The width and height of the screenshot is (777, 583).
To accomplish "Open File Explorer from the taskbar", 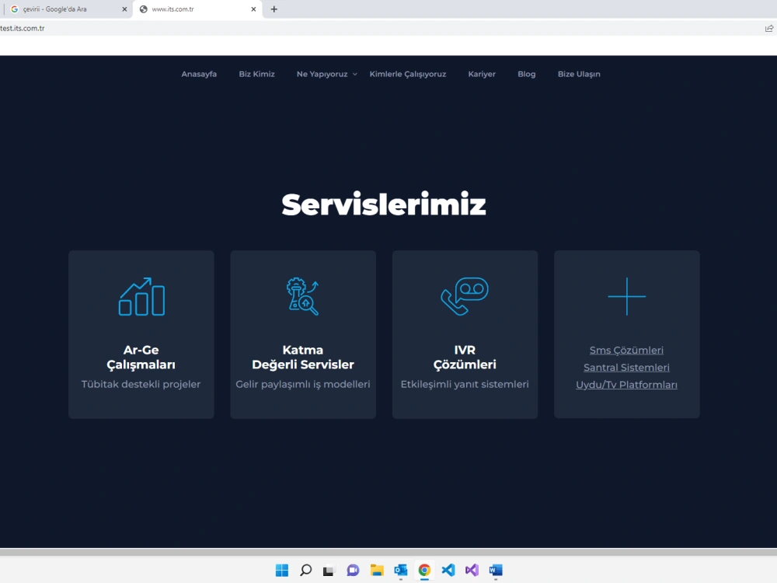I will point(377,570).
